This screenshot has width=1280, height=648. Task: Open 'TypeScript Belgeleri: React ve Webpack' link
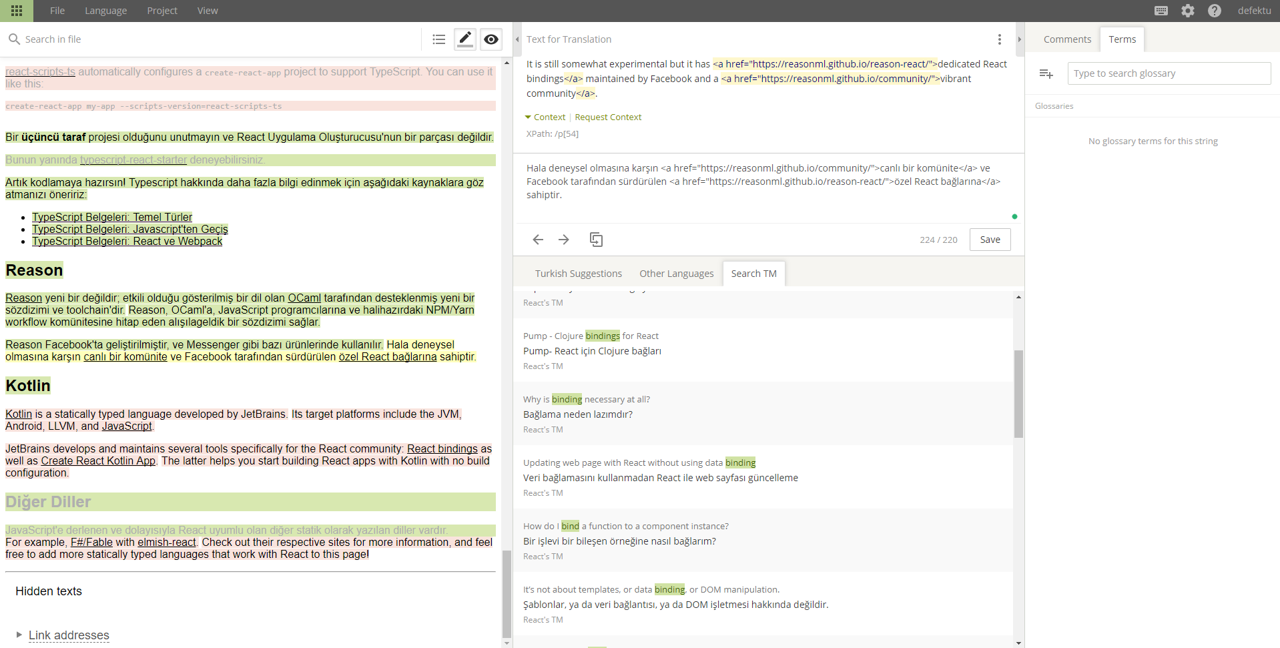(x=127, y=241)
